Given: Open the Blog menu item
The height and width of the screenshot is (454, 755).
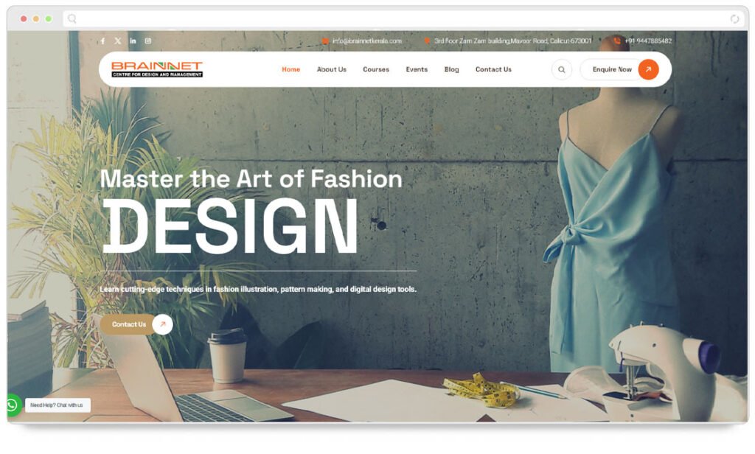Looking at the screenshot, I should (452, 69).
